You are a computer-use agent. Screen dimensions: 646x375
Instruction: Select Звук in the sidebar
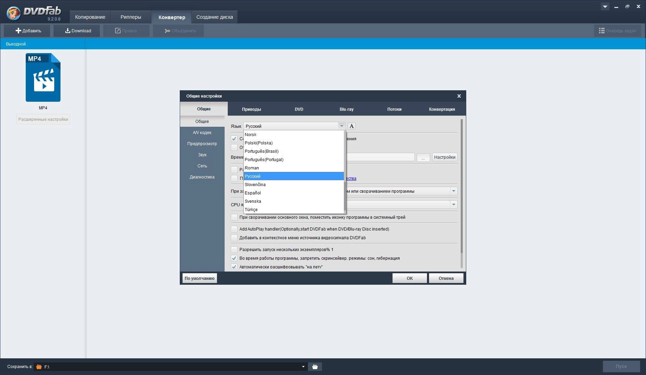(202, 155)
